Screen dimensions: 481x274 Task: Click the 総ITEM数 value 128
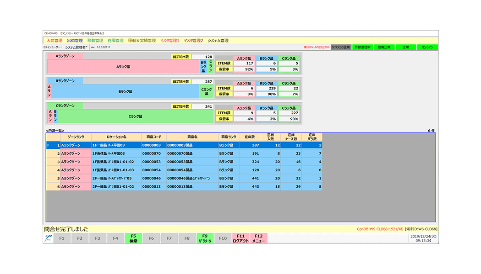[x=202, y=57]
